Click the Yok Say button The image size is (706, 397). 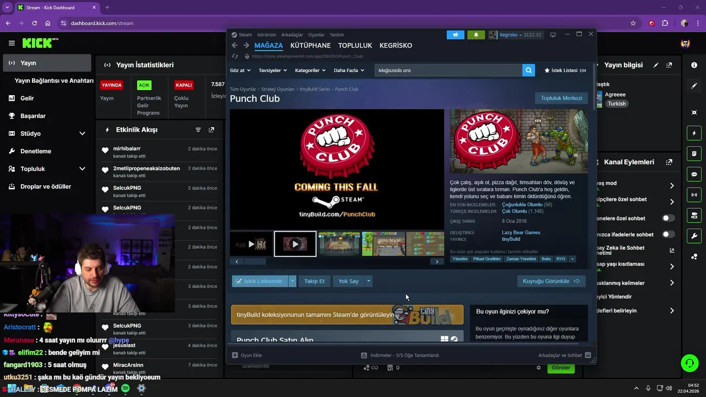click(x=349, y=281)
